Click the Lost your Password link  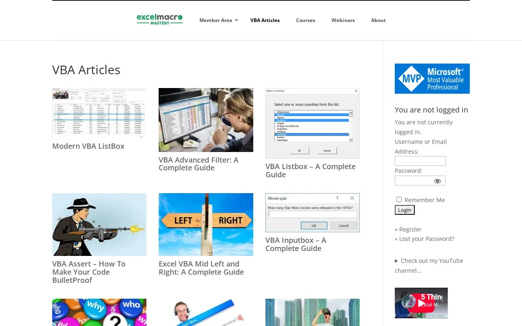427,239
